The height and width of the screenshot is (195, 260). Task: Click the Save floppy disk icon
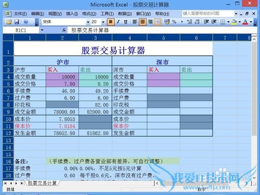point(17,22)
